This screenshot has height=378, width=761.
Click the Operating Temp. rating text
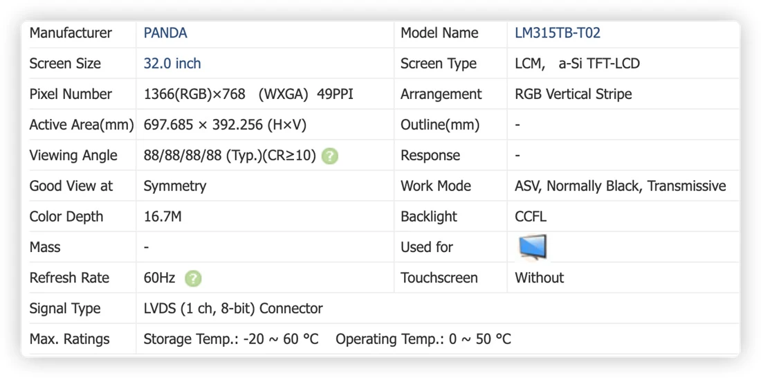click(x=423, y=339)
